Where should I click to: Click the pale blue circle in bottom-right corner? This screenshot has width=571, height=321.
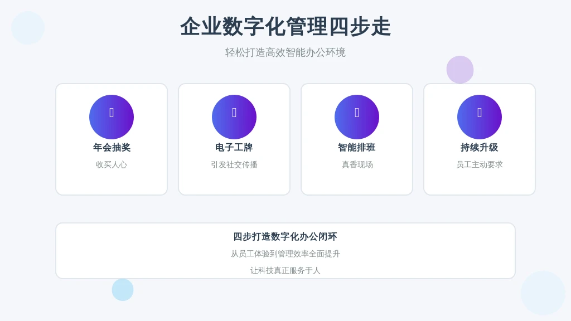543,293
